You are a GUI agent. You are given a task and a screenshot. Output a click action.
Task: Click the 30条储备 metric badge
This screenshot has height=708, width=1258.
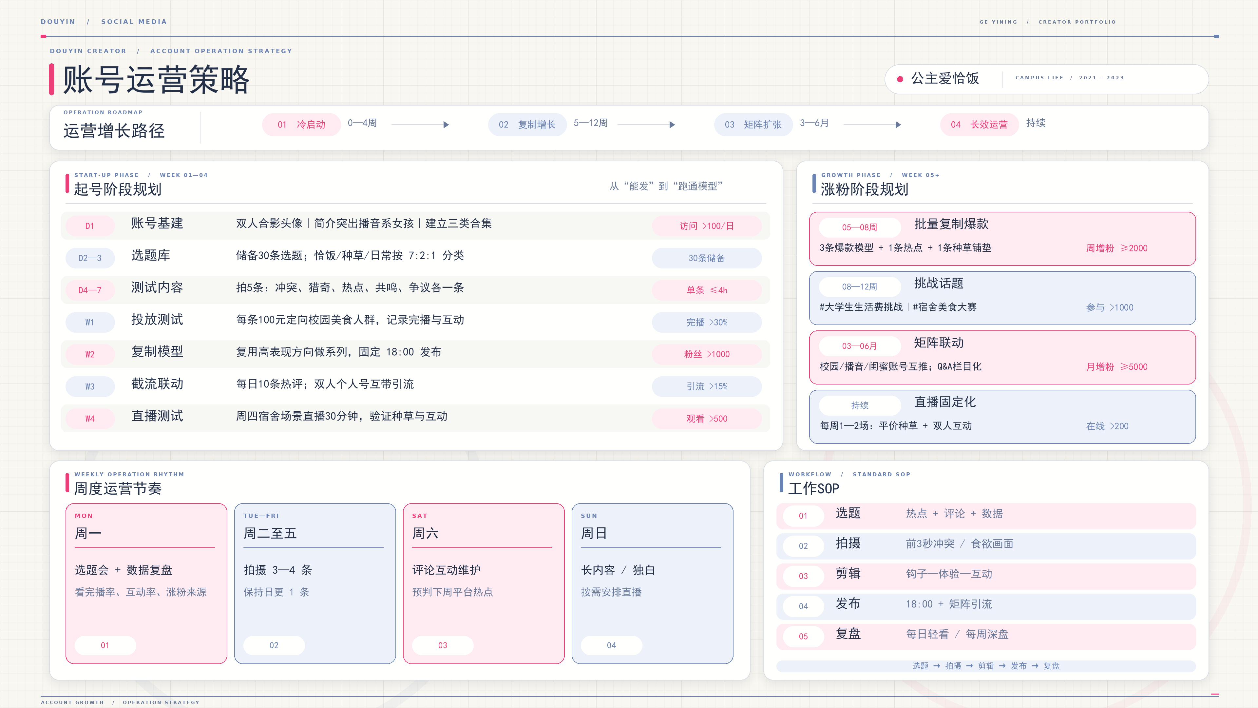click(707, 258)
